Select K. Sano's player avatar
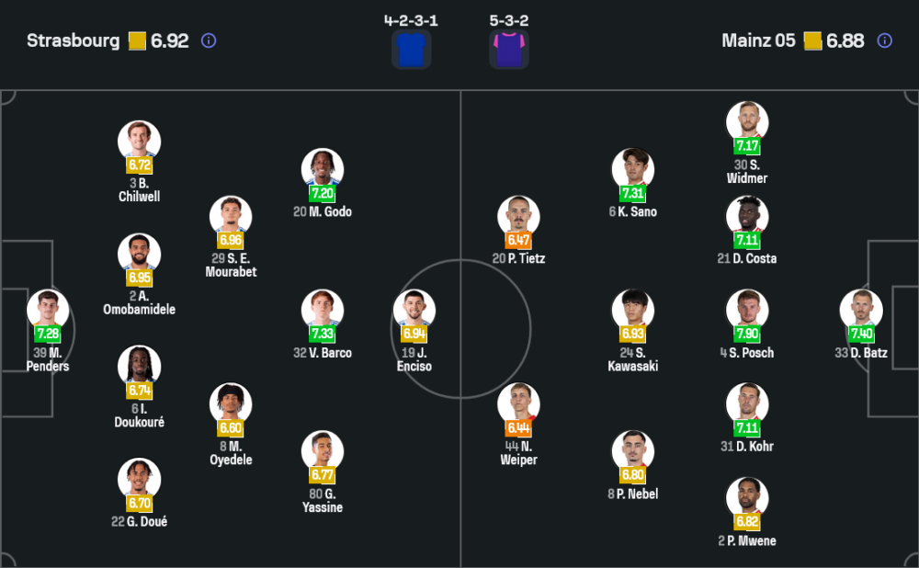Viewport: 919px width, 568px height. pyautogui.click(x=633, y=169)
